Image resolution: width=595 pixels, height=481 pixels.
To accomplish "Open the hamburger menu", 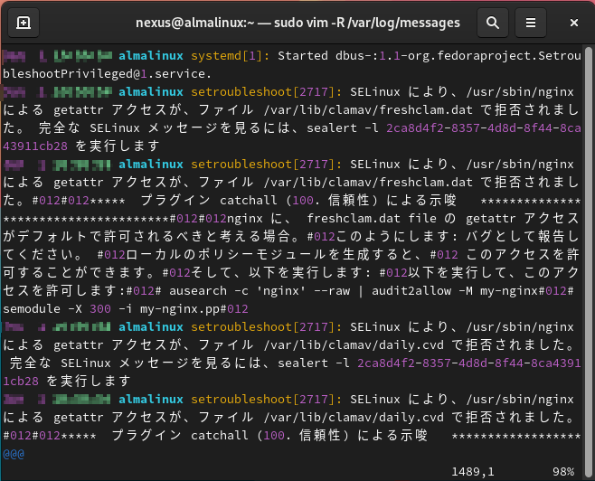I will [532, 23].
